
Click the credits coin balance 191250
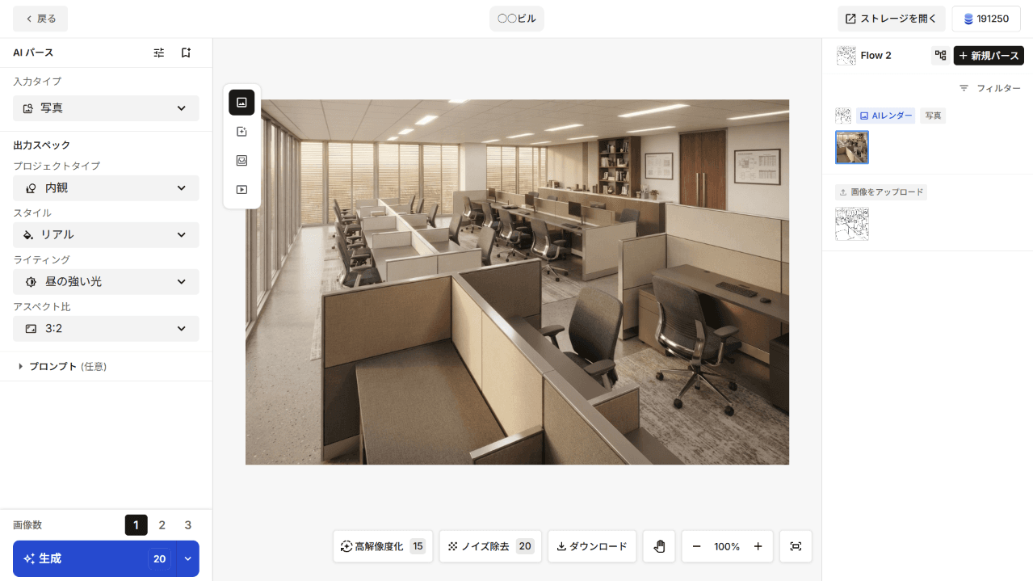coord(986,19)
